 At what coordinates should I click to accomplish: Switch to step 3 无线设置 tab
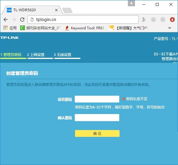point(63,55)
